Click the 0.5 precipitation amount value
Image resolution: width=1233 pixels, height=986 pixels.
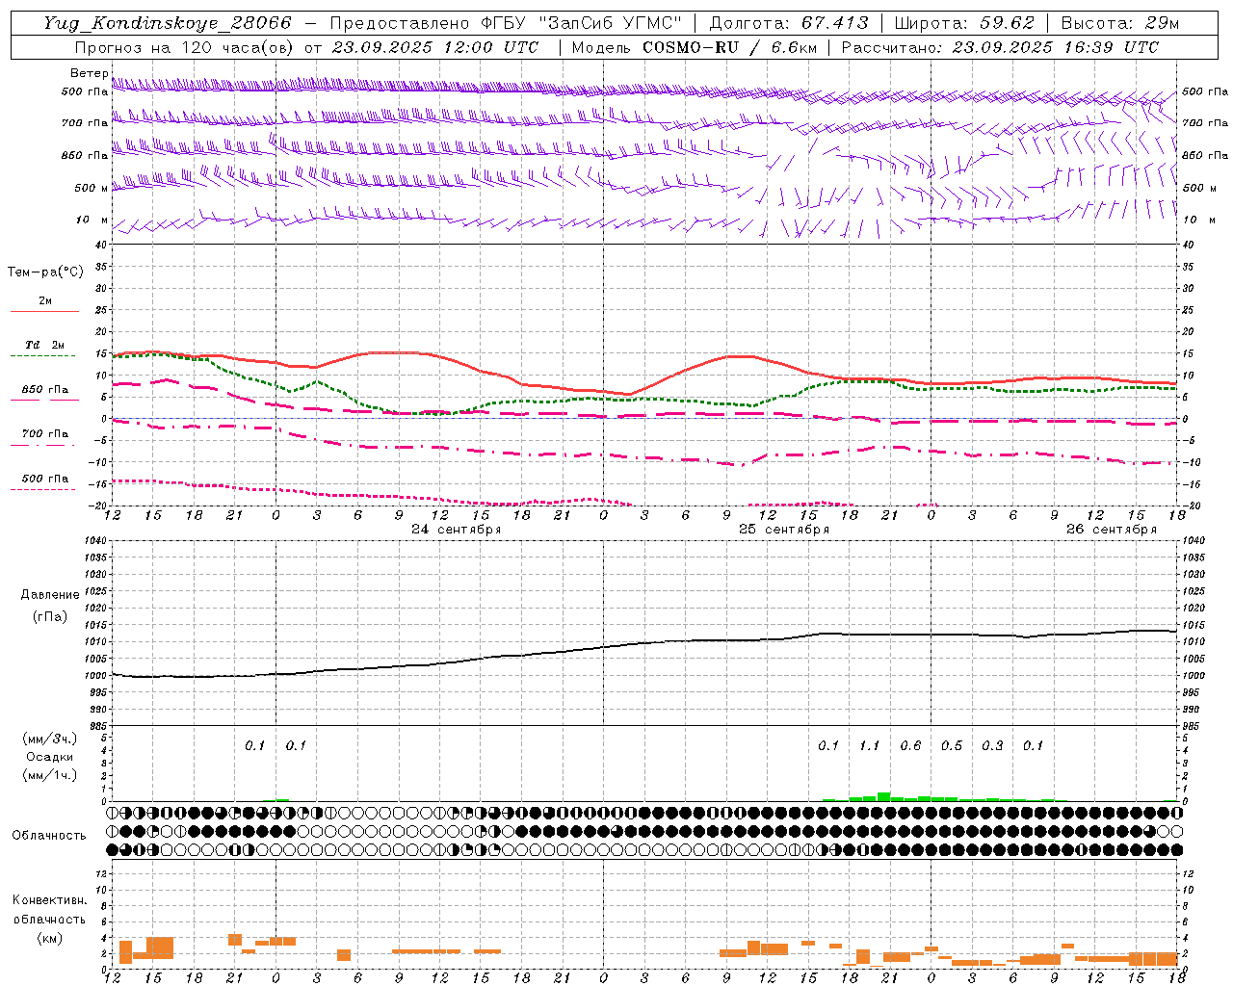click(x=952, y=746)
